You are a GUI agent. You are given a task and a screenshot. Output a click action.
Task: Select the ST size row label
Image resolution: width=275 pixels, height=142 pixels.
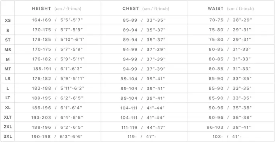coord(8,40)
